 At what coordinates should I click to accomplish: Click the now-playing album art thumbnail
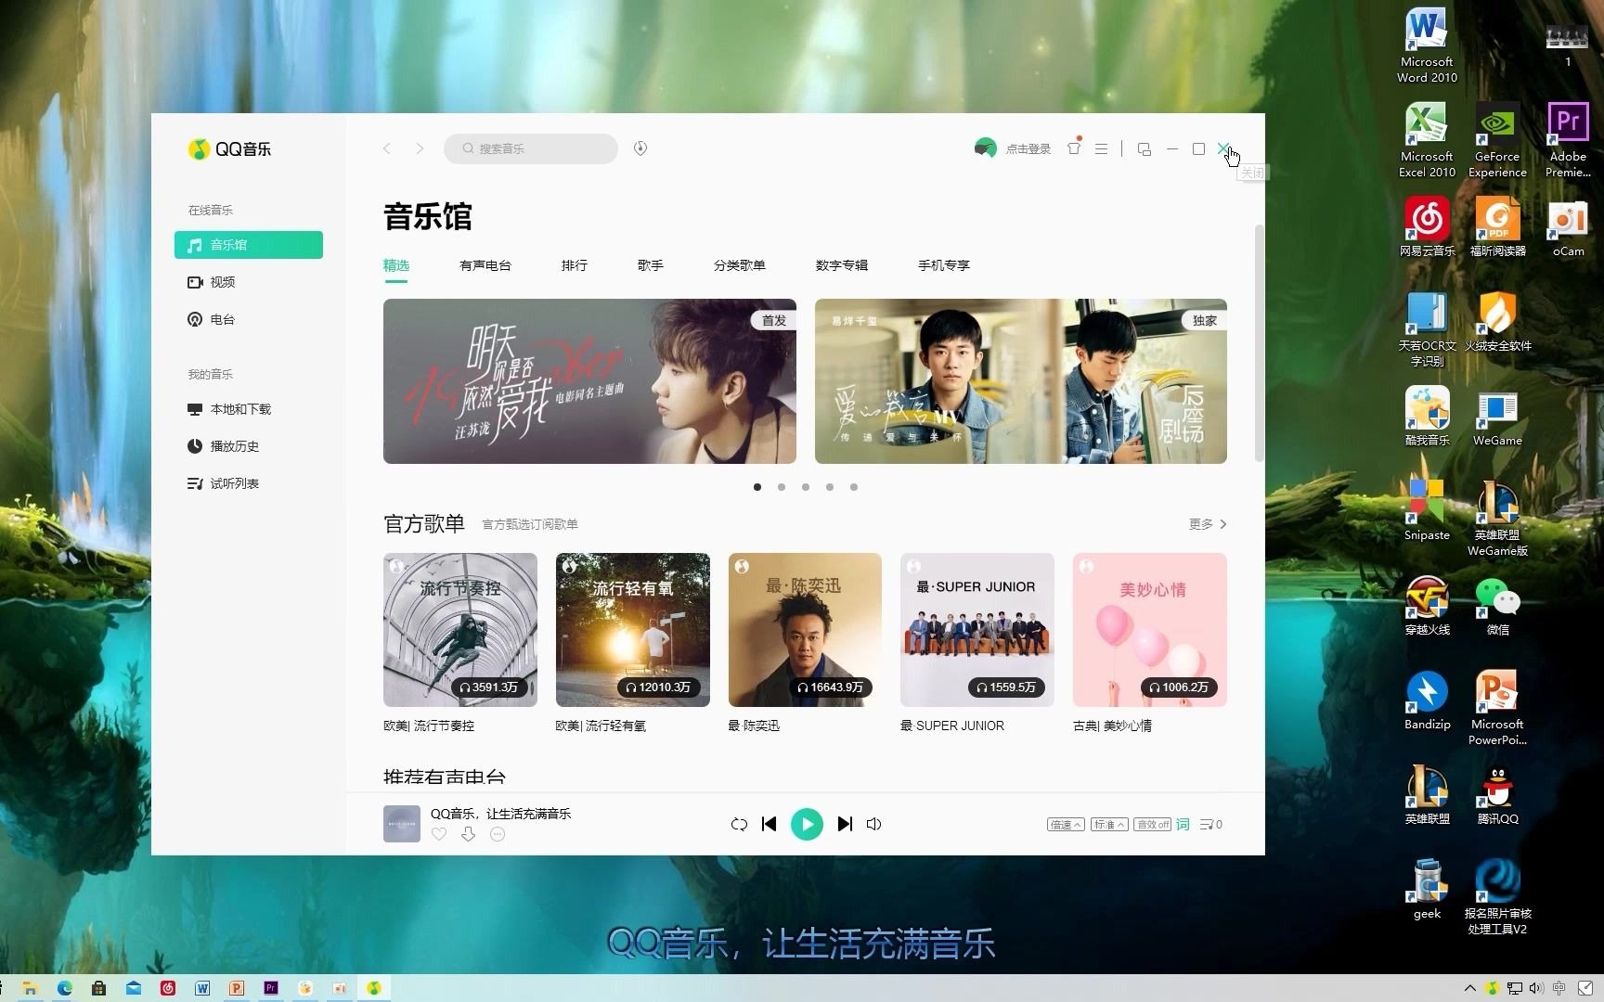[x=402, y=824]
